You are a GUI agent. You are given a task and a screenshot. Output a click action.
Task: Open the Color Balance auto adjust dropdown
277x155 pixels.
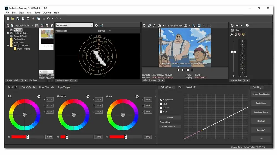coord(170,126)
